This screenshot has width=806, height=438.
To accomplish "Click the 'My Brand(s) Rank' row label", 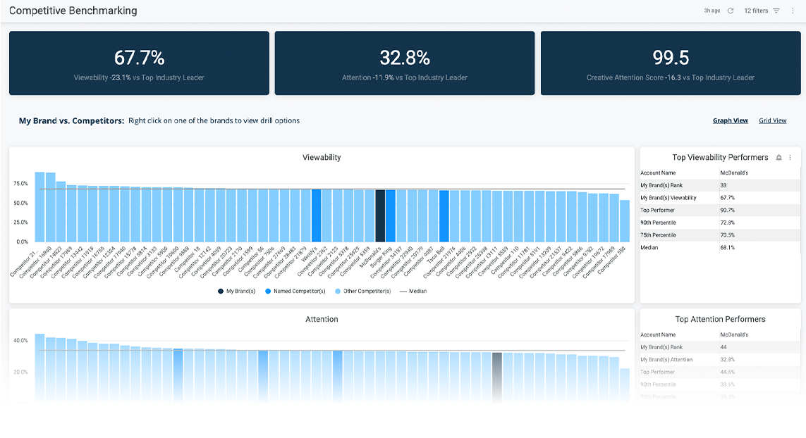I will tap(661, 185).
